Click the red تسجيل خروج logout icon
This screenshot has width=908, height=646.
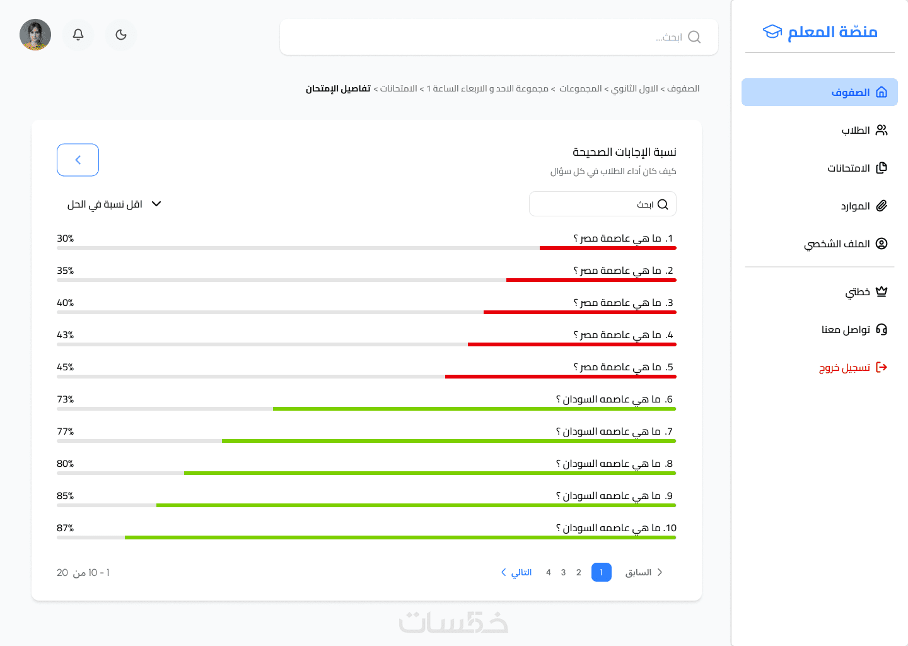pos(882,367)
